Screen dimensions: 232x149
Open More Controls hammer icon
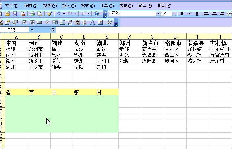pyautogui.click(x=110, y=22)
